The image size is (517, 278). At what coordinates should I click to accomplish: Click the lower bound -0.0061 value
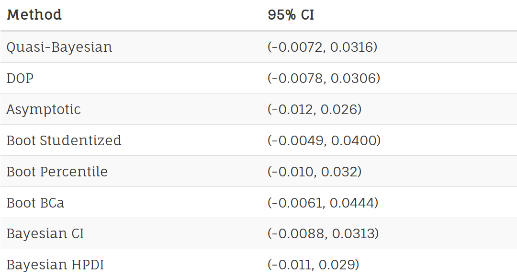(x=296, y=203)
